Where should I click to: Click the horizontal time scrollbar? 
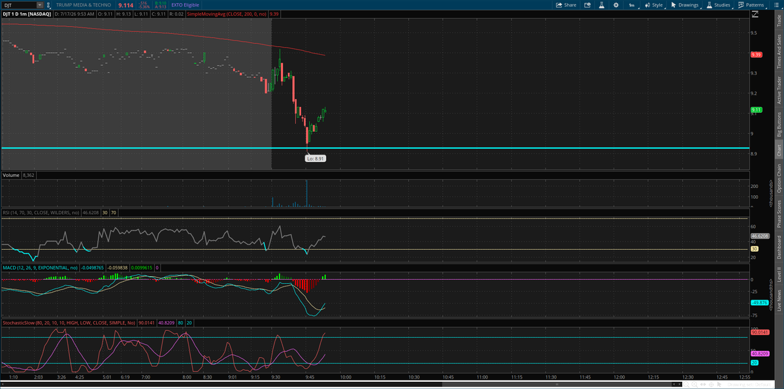point(558,384)
